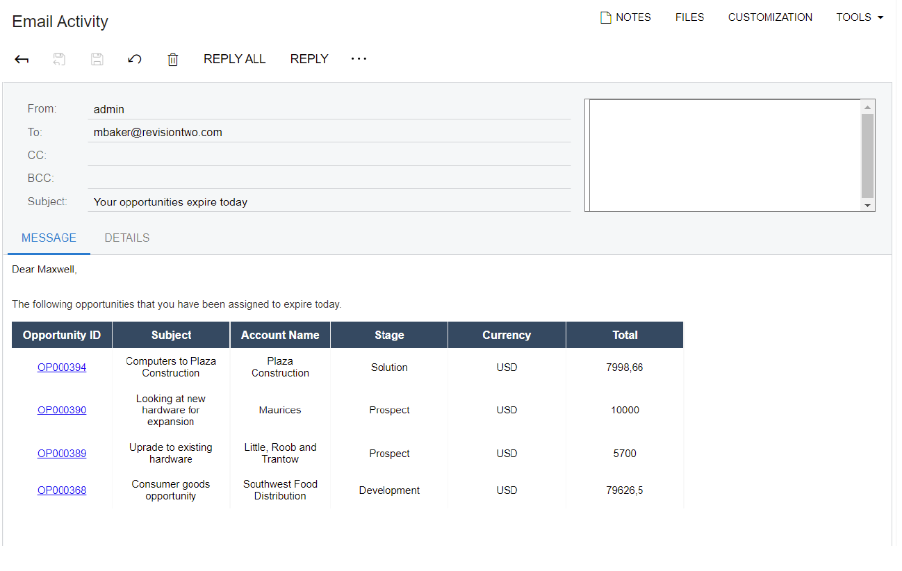The width and height of the screenshot is (902, 571).
Task: Open the FILES menu item
Action: pos(689,17)
